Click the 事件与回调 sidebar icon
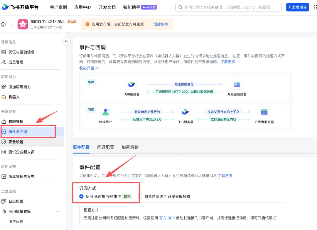This screenshot has height=230, width=317. [4, 132]
